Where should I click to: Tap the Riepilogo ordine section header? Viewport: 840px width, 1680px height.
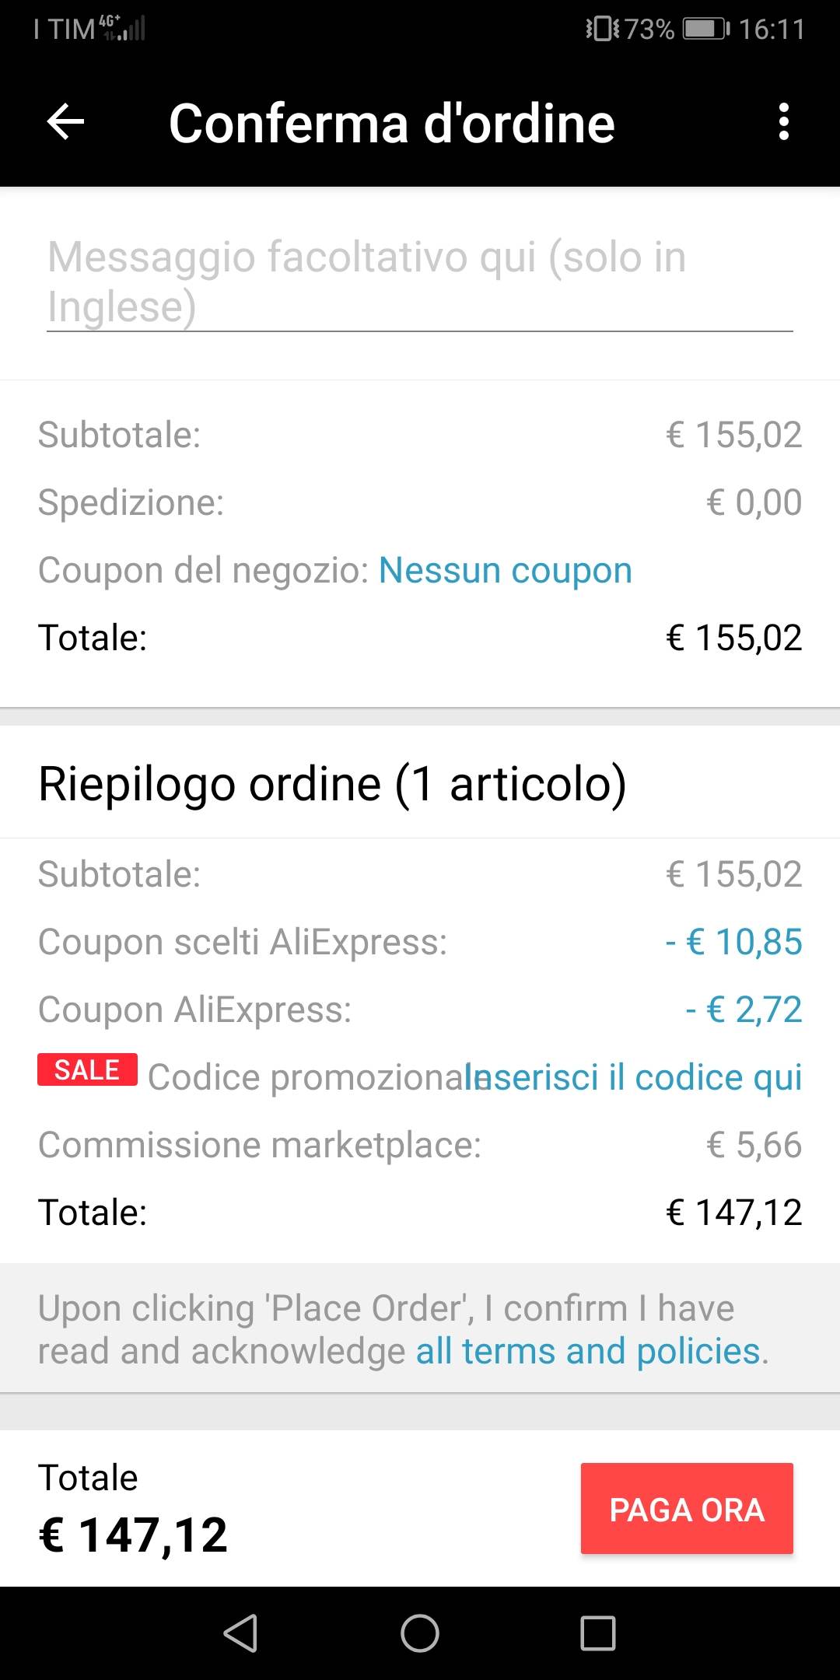332,783
